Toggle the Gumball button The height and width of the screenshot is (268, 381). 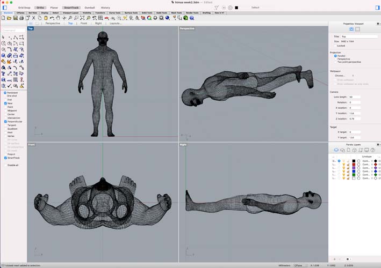coord(90,8)
